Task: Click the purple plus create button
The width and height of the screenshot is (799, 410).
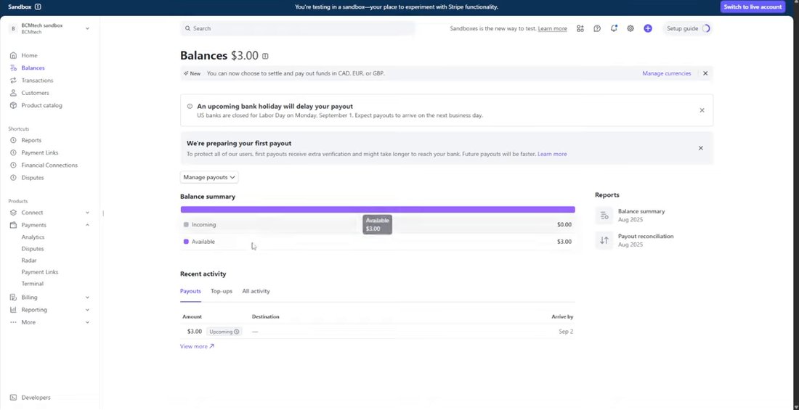Action: 648,28
